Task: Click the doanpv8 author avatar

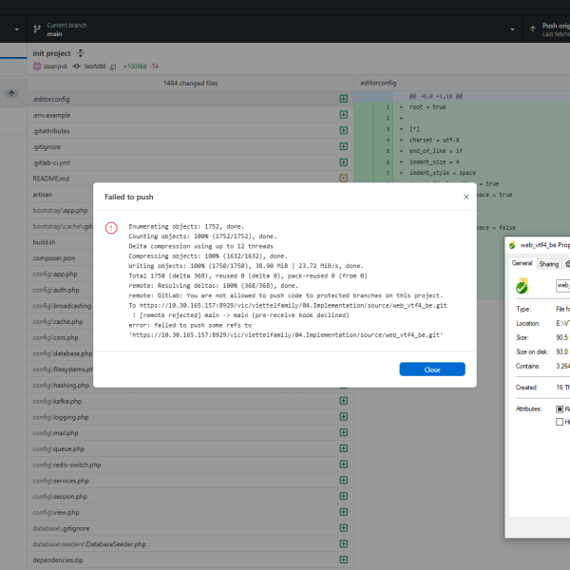Action: click(x=37, y=66)
